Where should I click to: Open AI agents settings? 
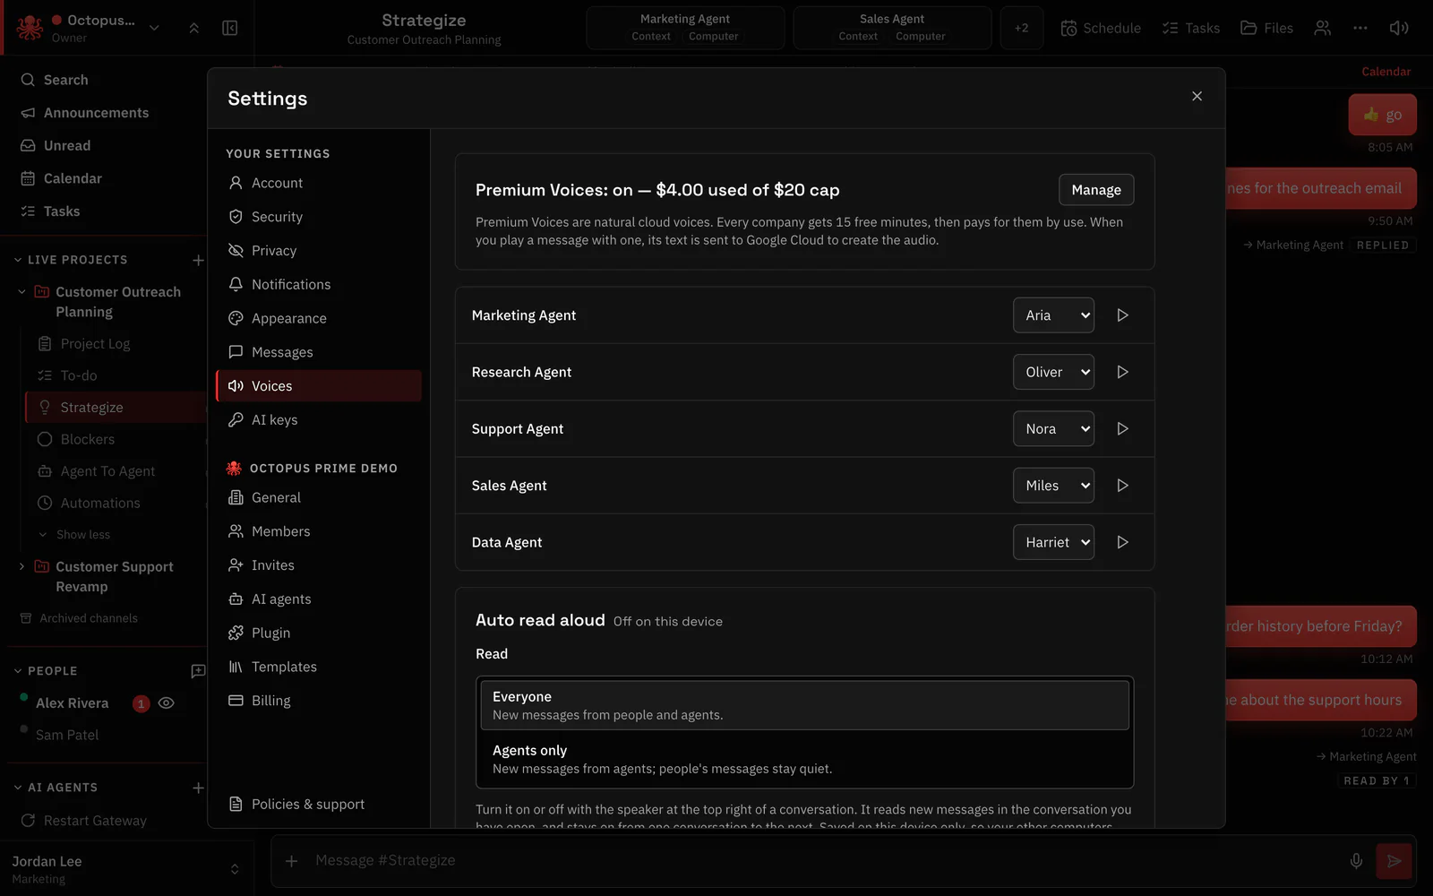319,599
